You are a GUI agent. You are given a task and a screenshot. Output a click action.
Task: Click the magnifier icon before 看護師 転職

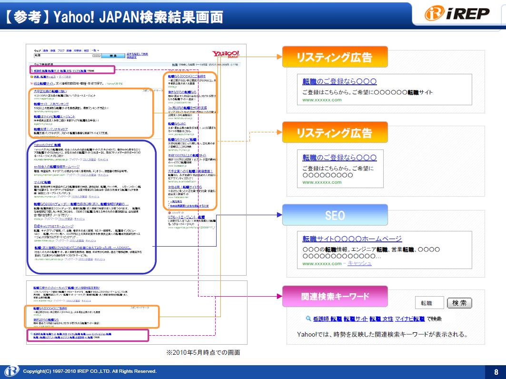point(308,319)
